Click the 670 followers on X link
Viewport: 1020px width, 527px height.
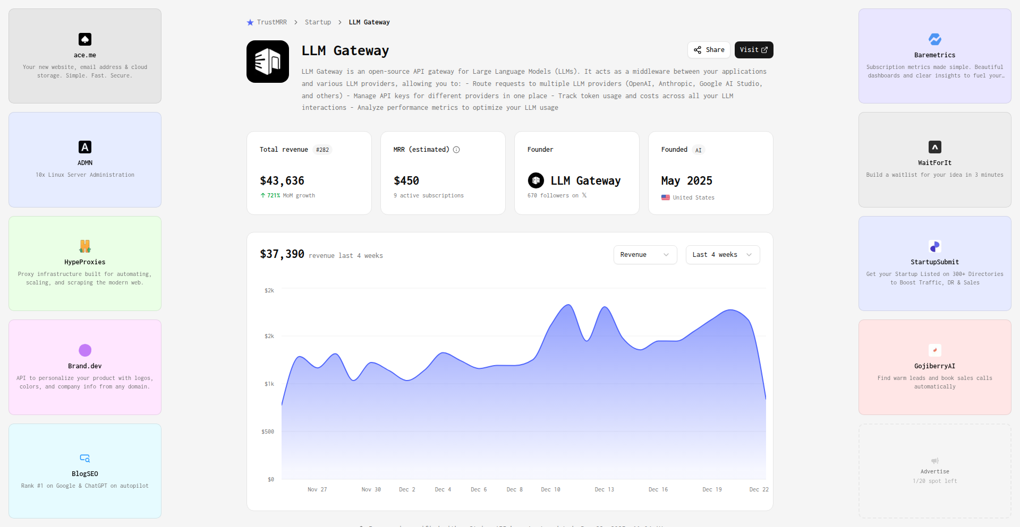(x=557, y=195)
